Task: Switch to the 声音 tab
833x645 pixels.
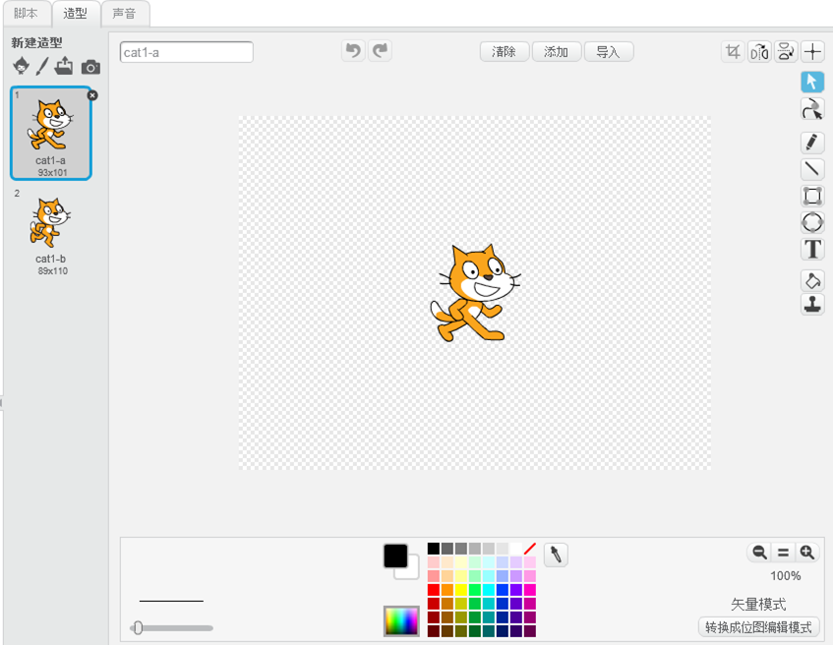Action: point(124,14)
